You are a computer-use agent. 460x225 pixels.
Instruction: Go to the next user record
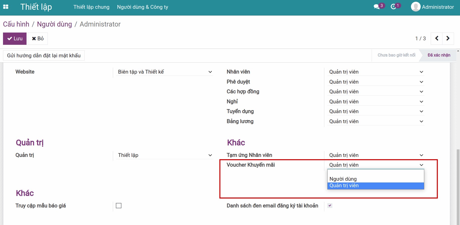(x=448, y=38)
